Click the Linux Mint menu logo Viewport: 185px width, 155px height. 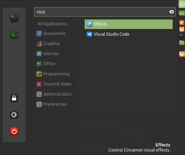pos(182,4)
